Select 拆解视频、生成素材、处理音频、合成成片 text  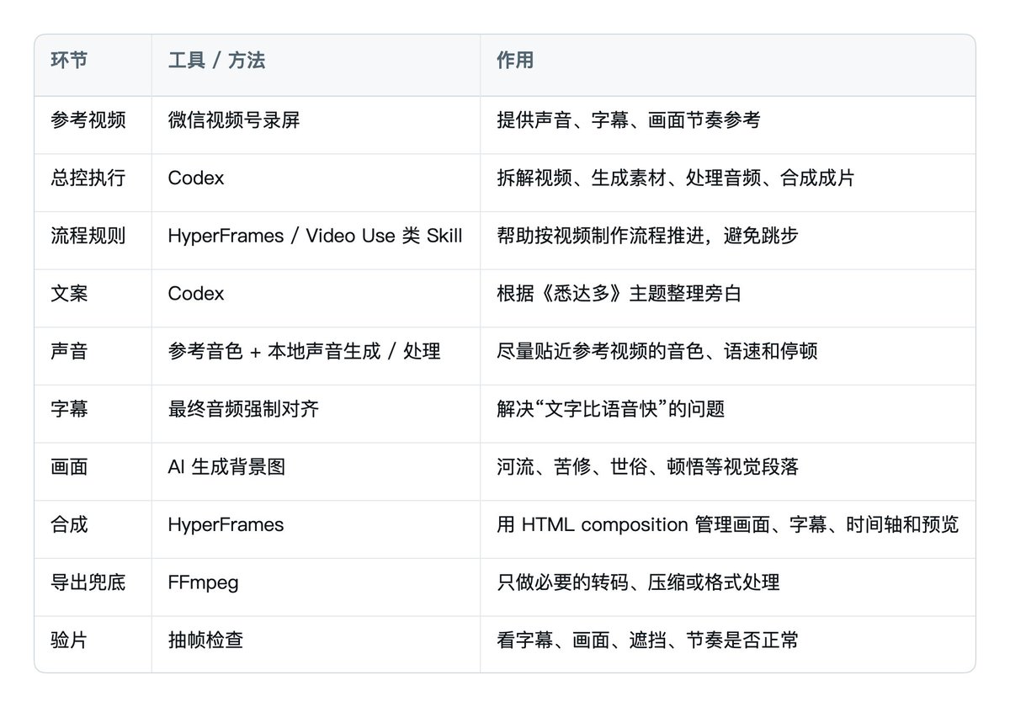675,178
